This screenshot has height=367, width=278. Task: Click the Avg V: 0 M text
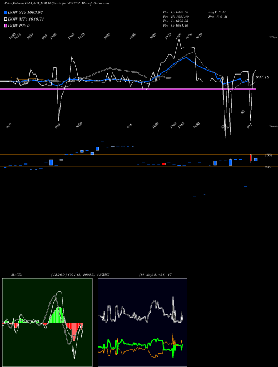[217, 12]
